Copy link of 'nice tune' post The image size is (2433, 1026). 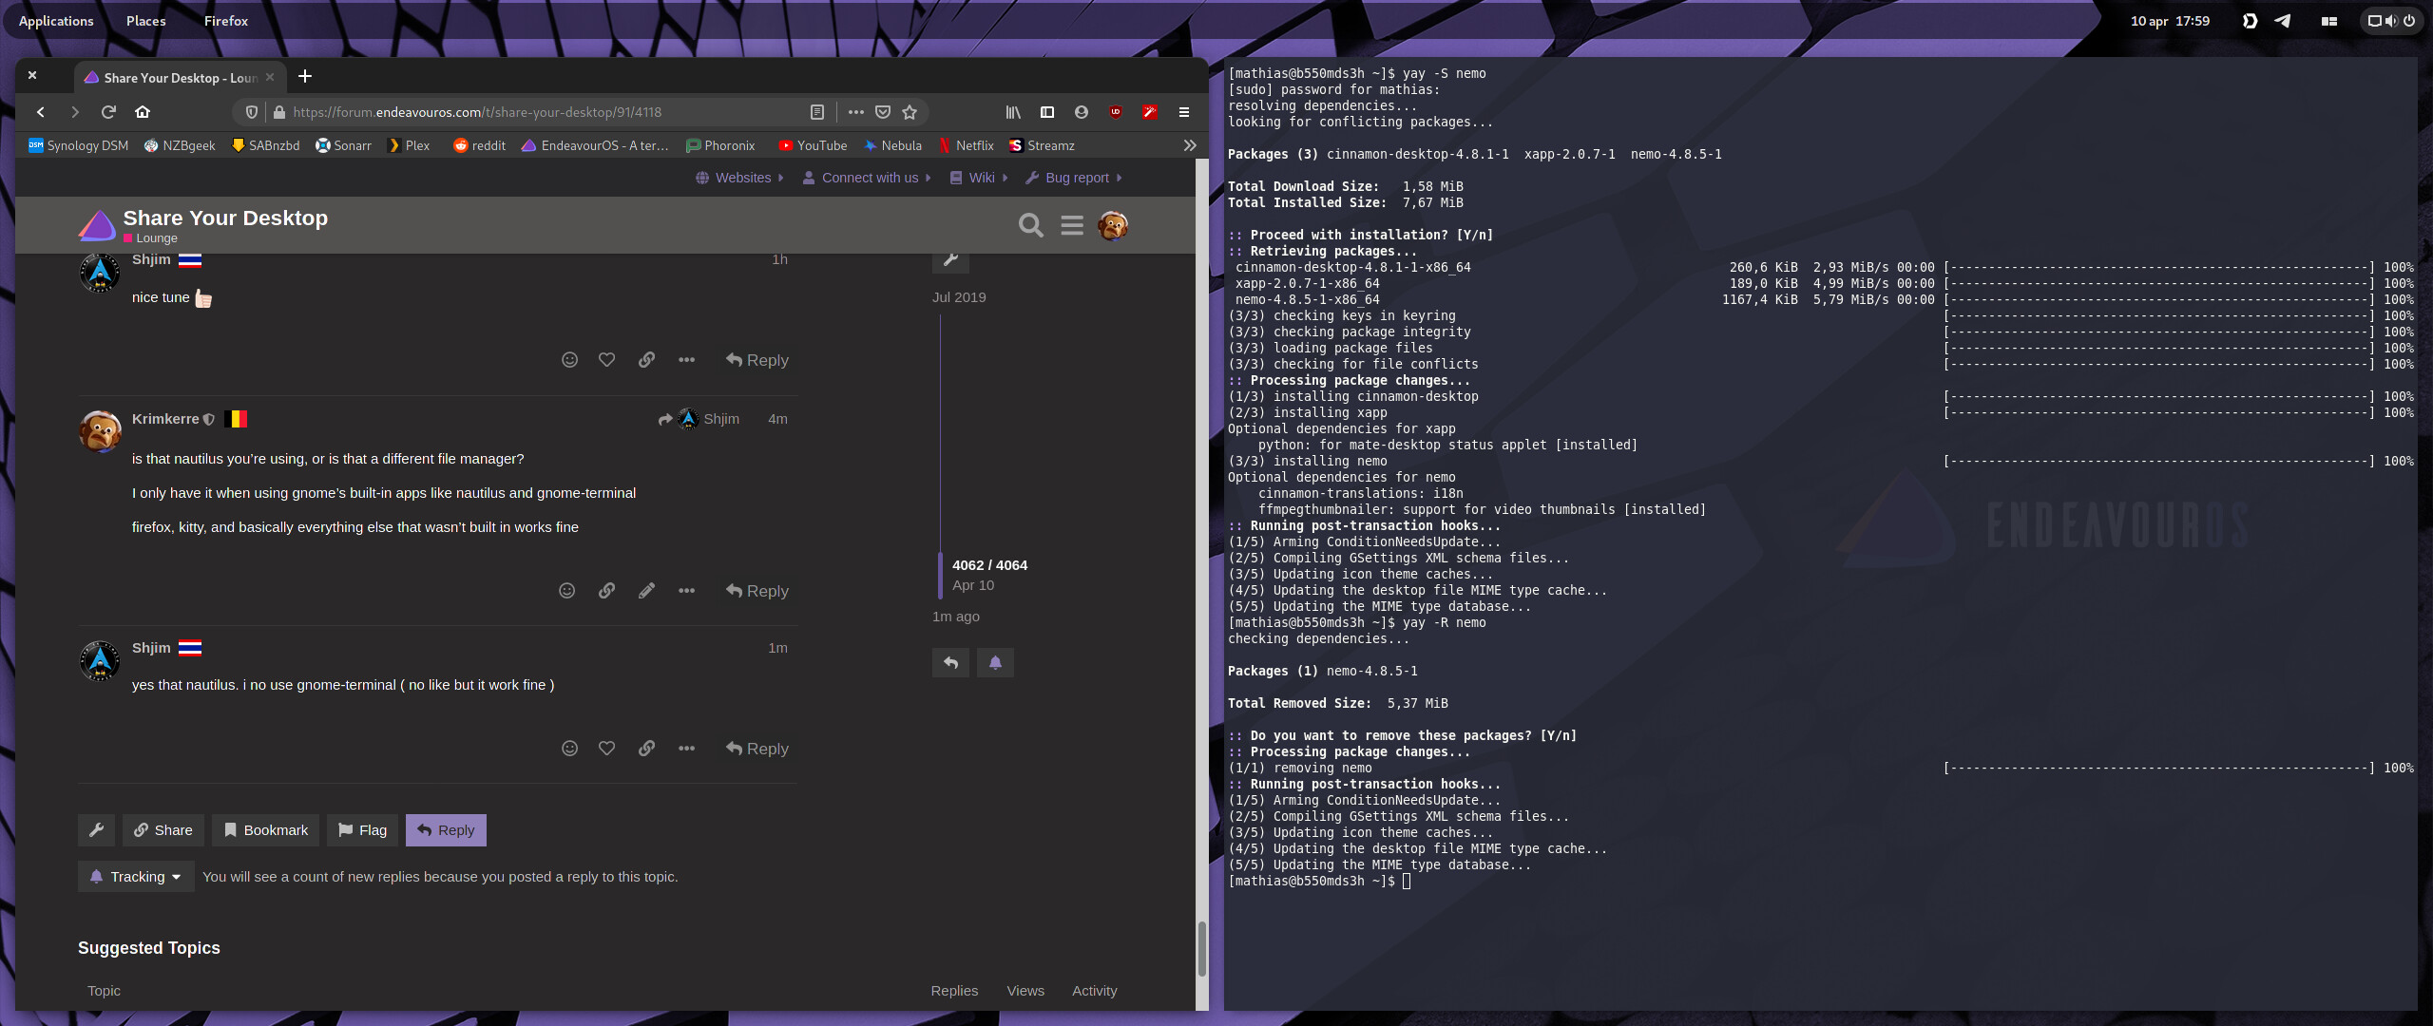(x=646, y=360)
